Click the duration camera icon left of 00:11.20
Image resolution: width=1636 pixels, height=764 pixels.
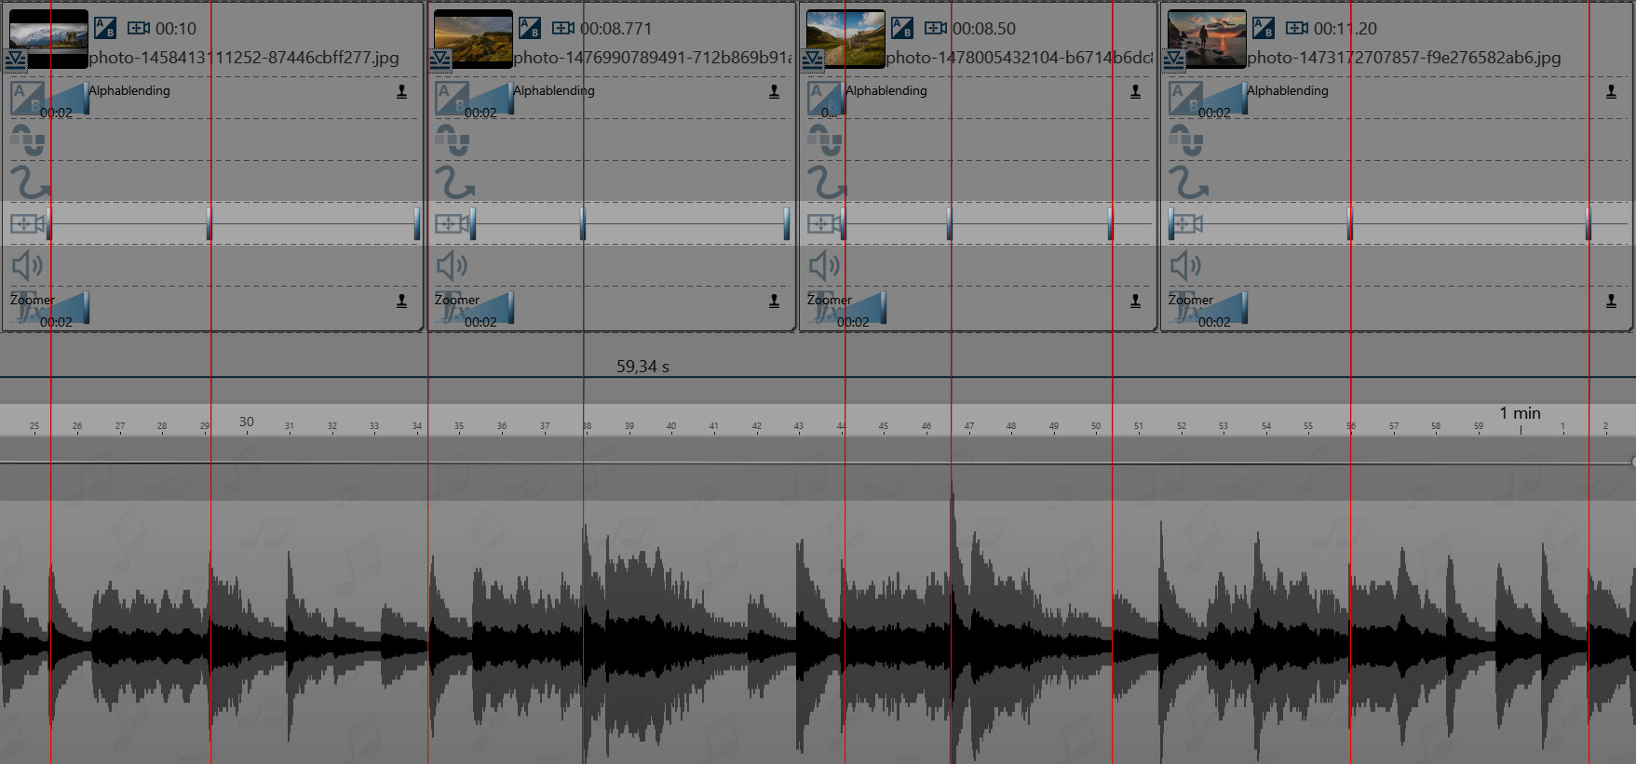tap(1297, 29)
